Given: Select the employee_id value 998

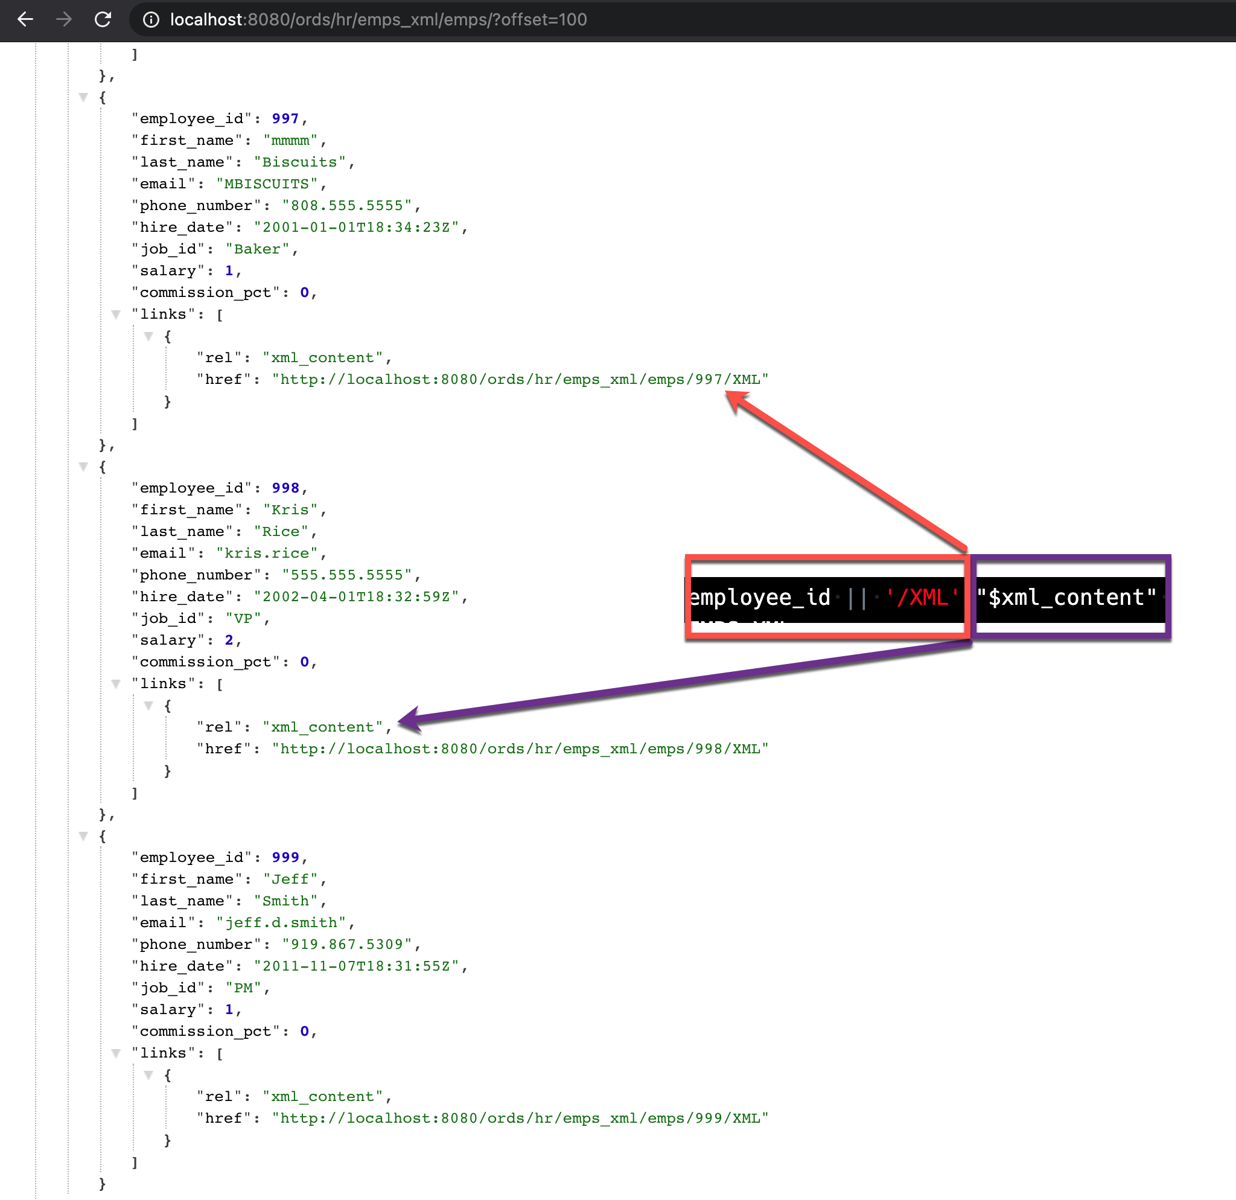Looking at the screenshot, I should click(x=285, y=488).
